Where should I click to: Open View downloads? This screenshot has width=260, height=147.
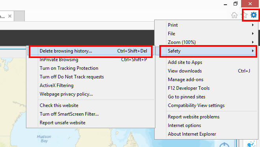click(x=206, y=71)
